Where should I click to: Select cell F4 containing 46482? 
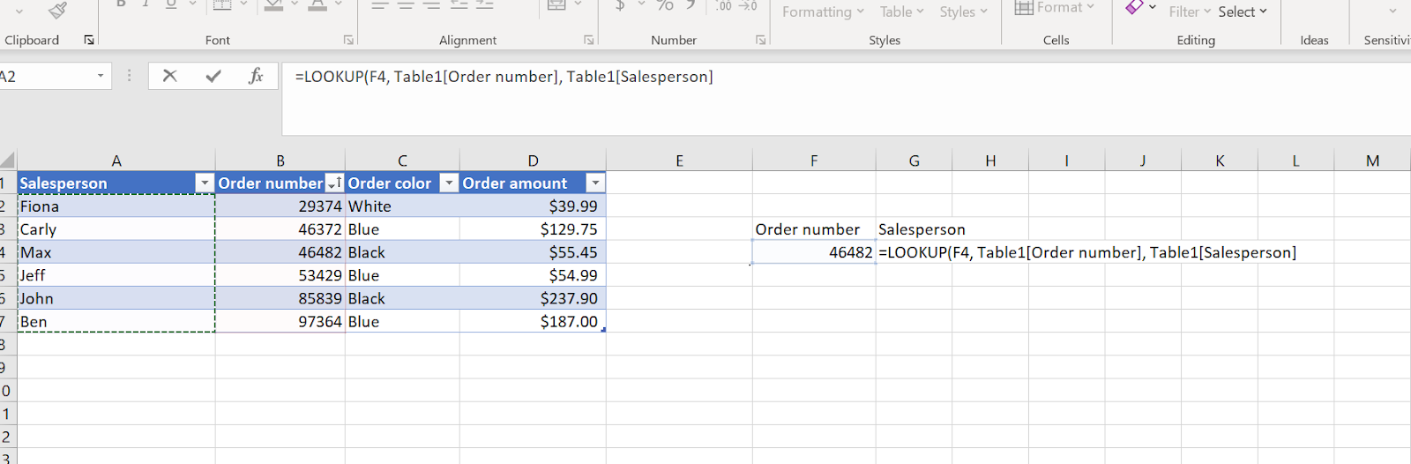click(x=813, y=252)
